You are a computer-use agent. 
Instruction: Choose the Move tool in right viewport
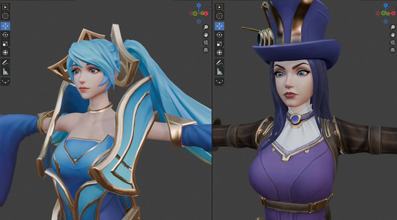(219, 26)
